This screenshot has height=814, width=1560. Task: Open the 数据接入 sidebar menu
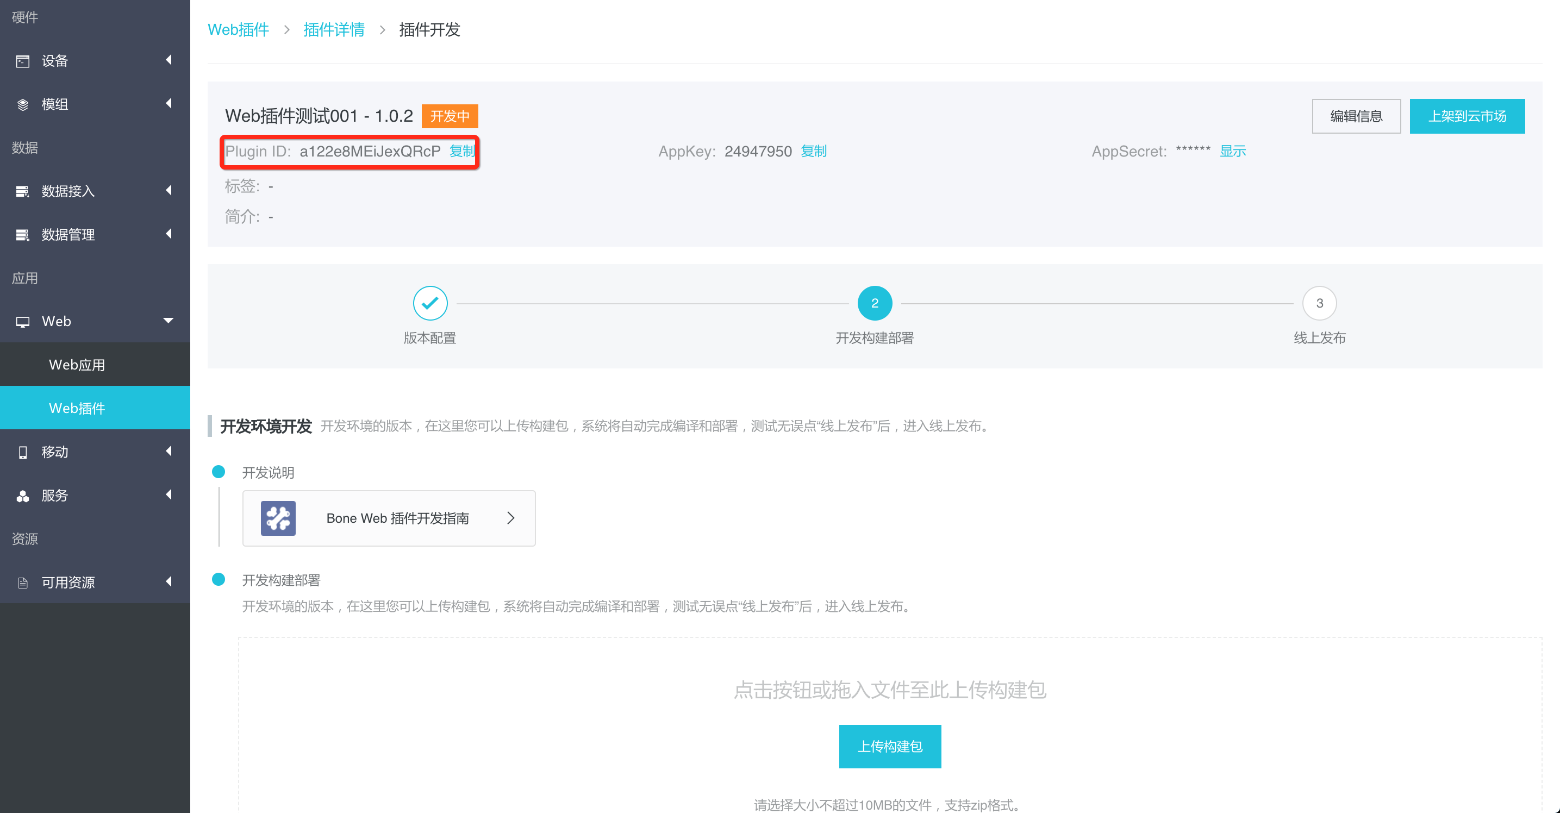tap(95, 192)
